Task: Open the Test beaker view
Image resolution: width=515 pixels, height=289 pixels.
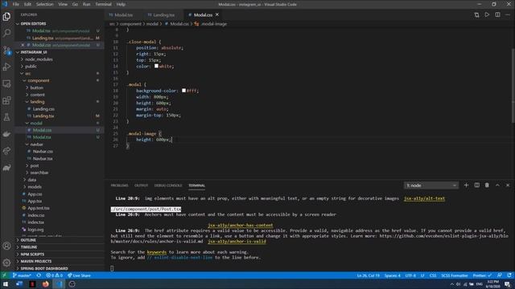Action: pyautogui.click(x=6, y=117)
